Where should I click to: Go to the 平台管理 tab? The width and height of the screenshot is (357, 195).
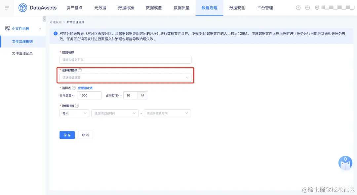(x=265, y=8)
